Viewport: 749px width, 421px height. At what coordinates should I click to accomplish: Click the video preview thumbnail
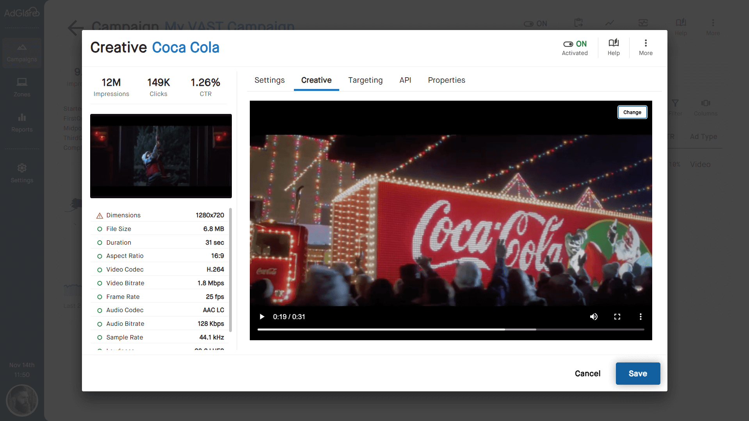(x=161, y=156)
